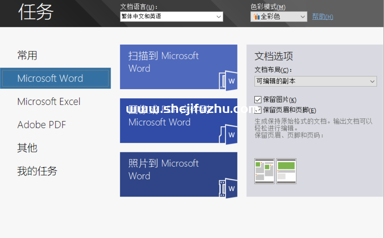Click the full color icon in 色彩模式 box

pyautogui.click(x=256, y=17)
